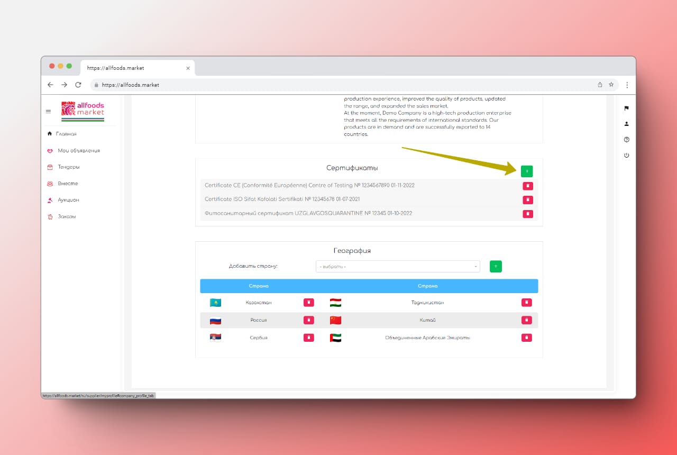Click the Казахстан country cell
Screen dimensions: 677x455
259,303
